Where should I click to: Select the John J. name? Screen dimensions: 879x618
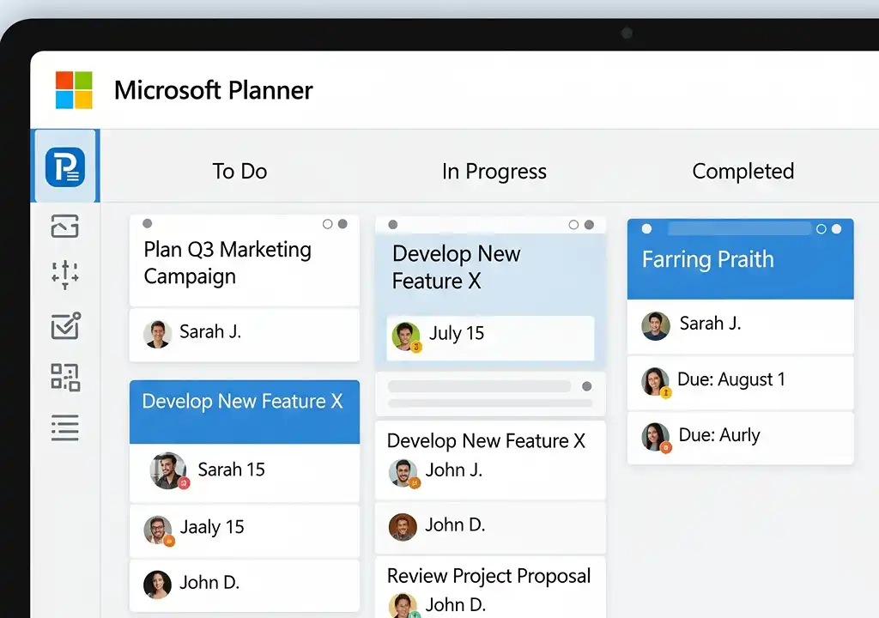pos(454,470)
